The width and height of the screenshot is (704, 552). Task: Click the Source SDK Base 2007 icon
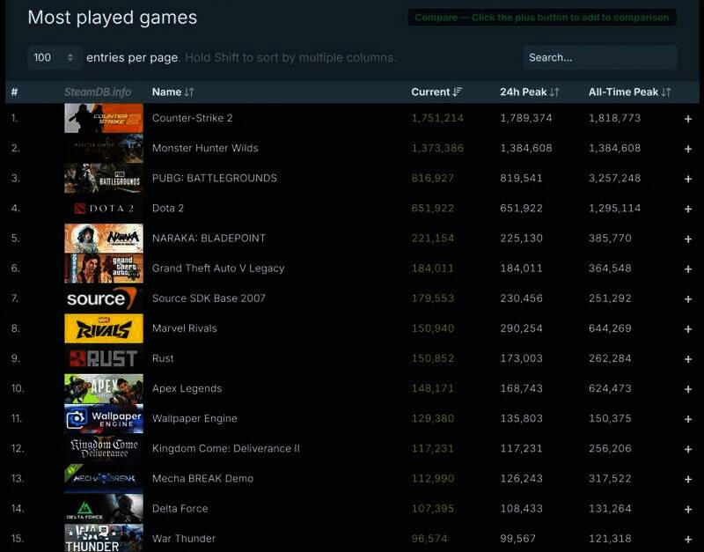pyautogui.click(x=103, y=298)
